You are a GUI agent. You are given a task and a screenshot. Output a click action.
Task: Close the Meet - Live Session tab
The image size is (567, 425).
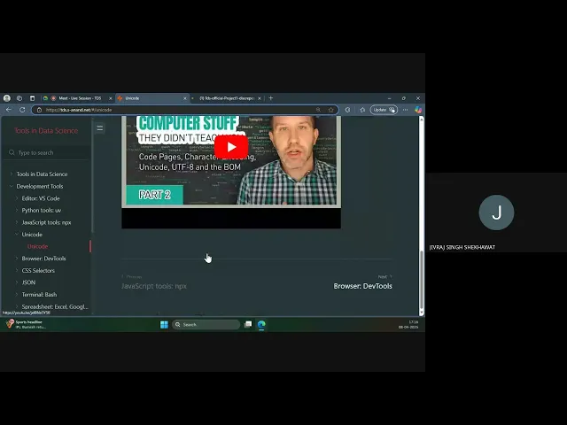click(110, 98)
